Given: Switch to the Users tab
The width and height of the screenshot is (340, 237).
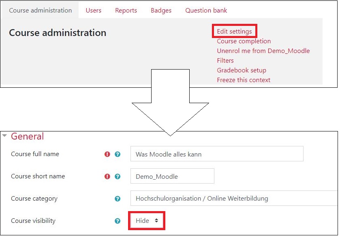Looking at the screenshot, I should tap(94, 11).
